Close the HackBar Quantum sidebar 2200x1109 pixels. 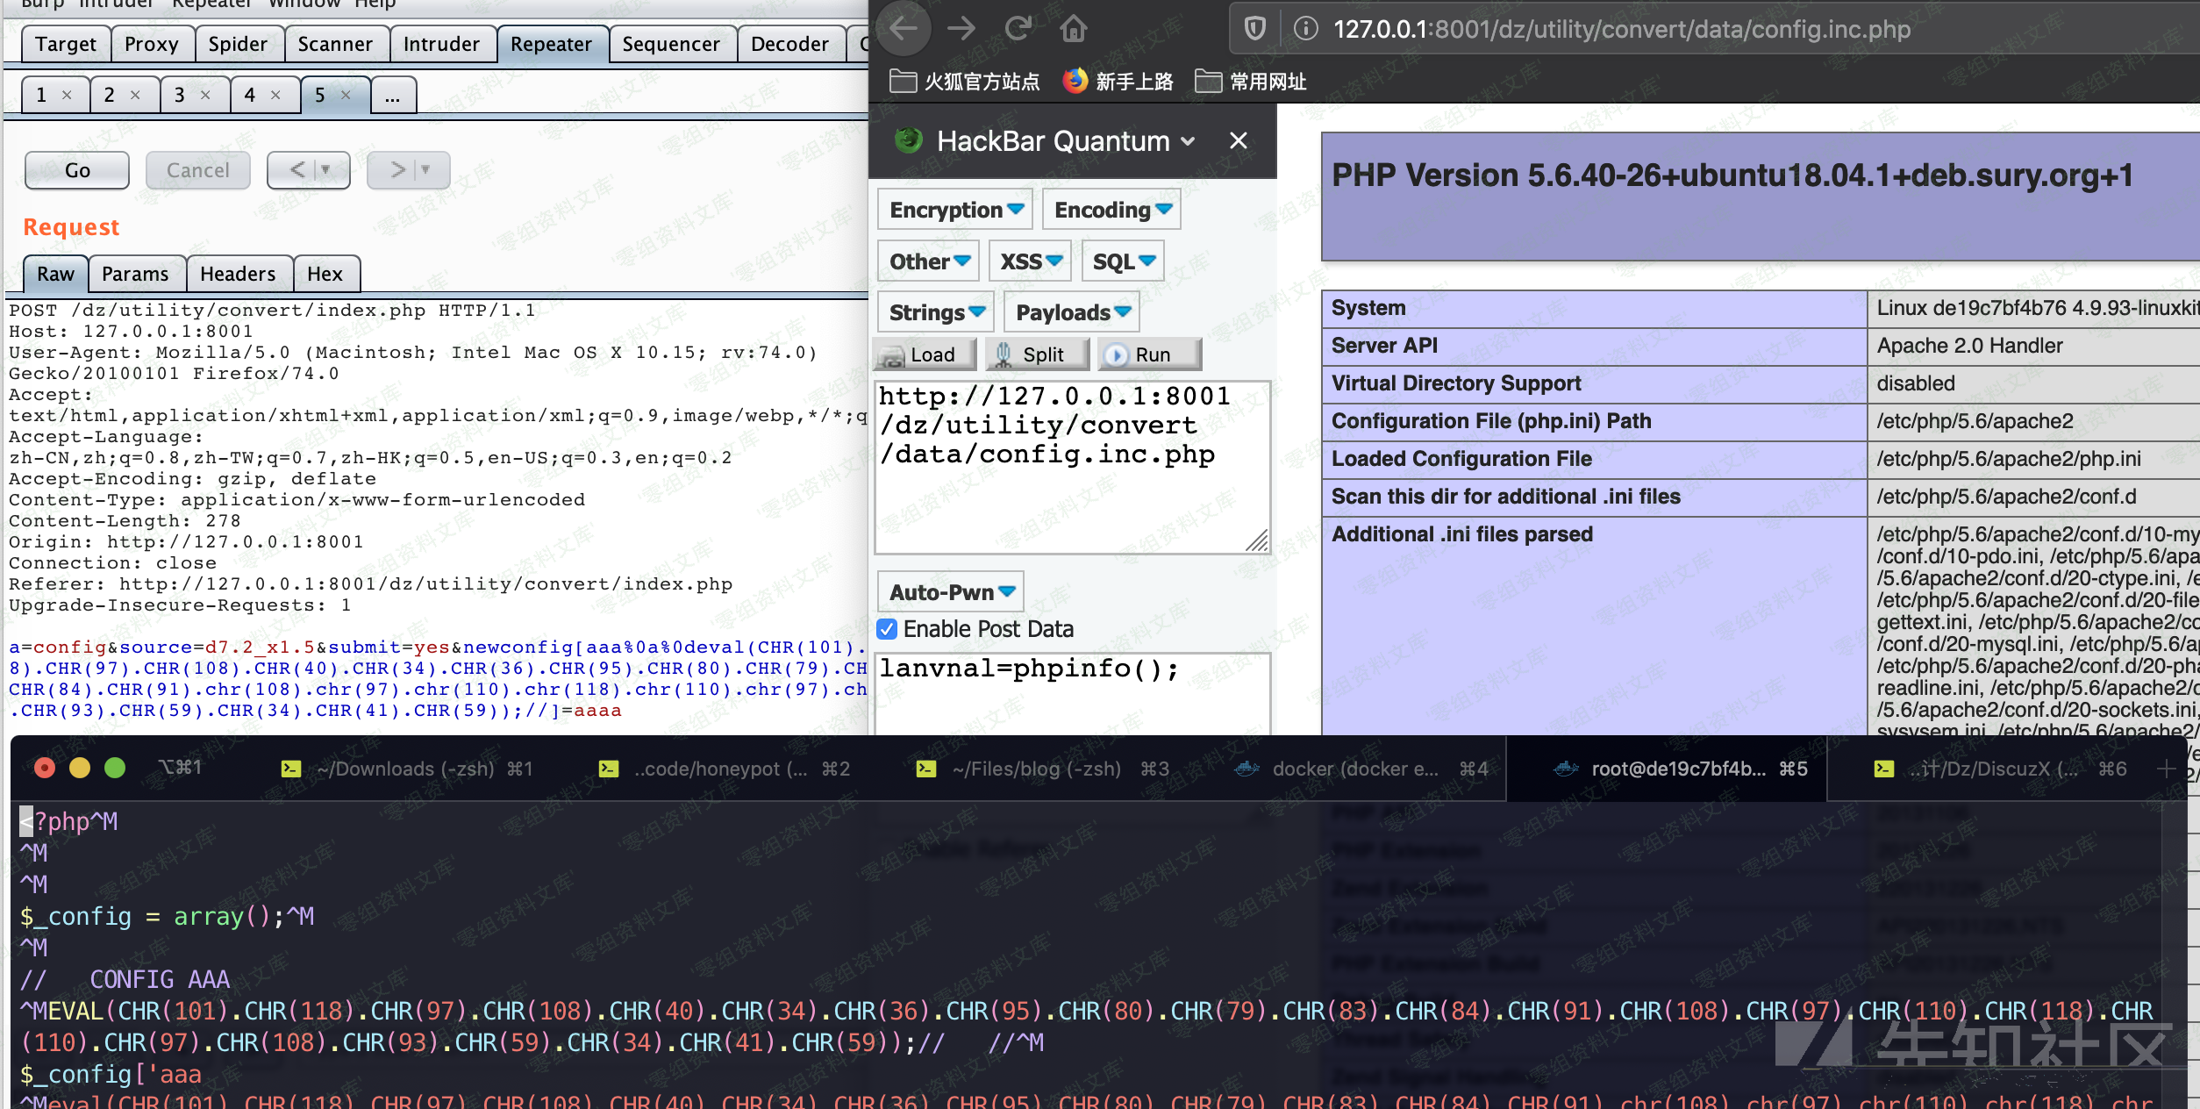(x=1238, y=140)
